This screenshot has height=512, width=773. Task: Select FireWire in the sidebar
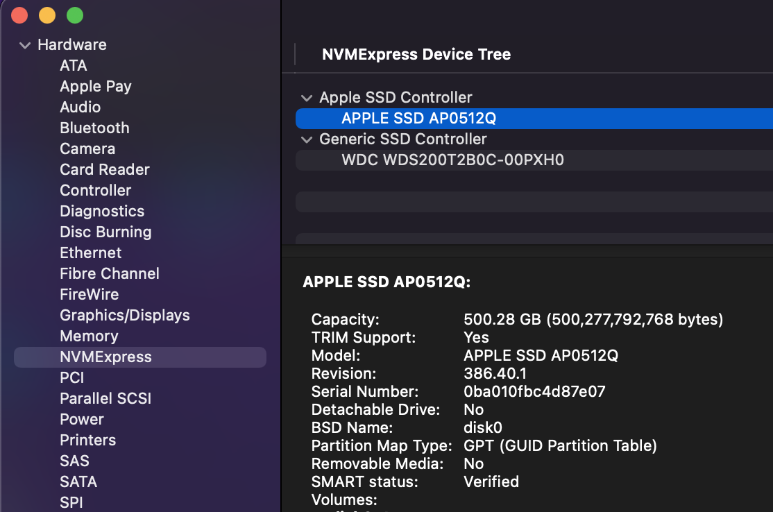coord(90,294)
